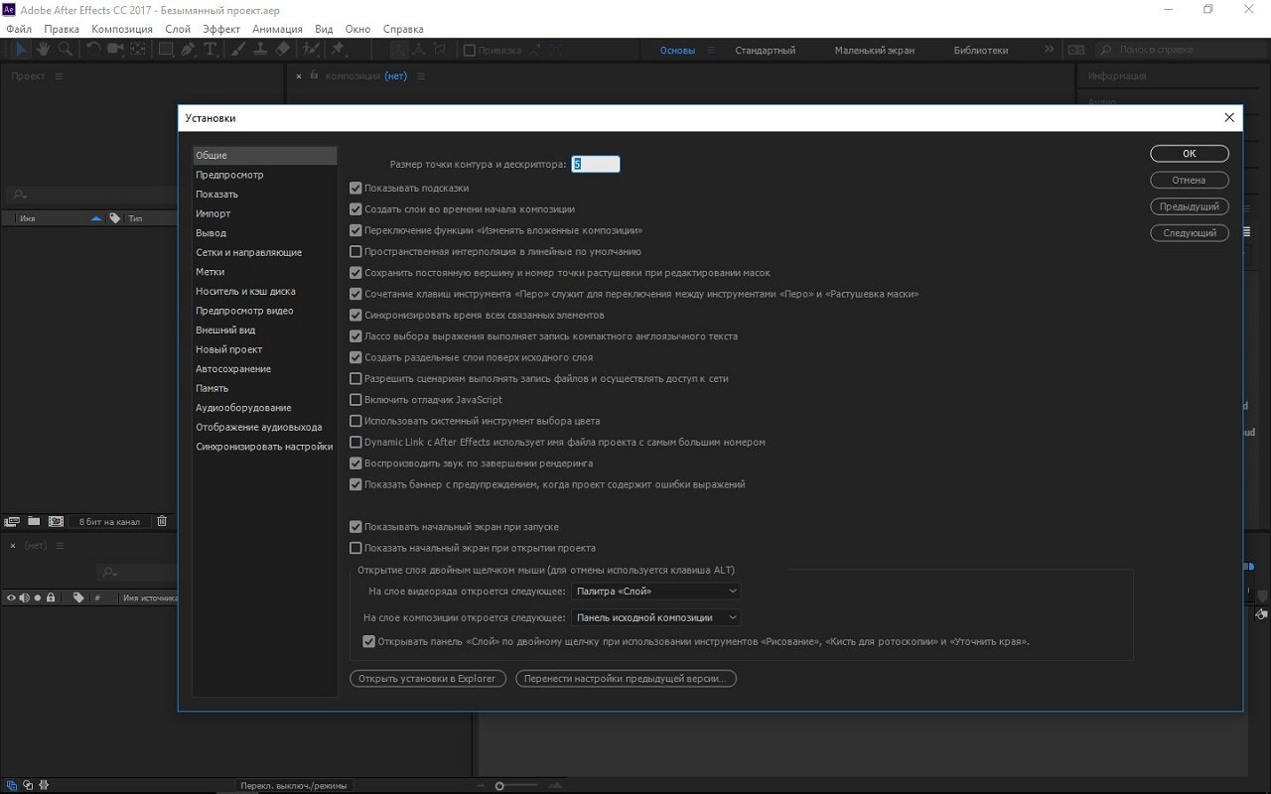Toggle 'Показывать начальный экран при запуске' checkbox

click(355, 527)
